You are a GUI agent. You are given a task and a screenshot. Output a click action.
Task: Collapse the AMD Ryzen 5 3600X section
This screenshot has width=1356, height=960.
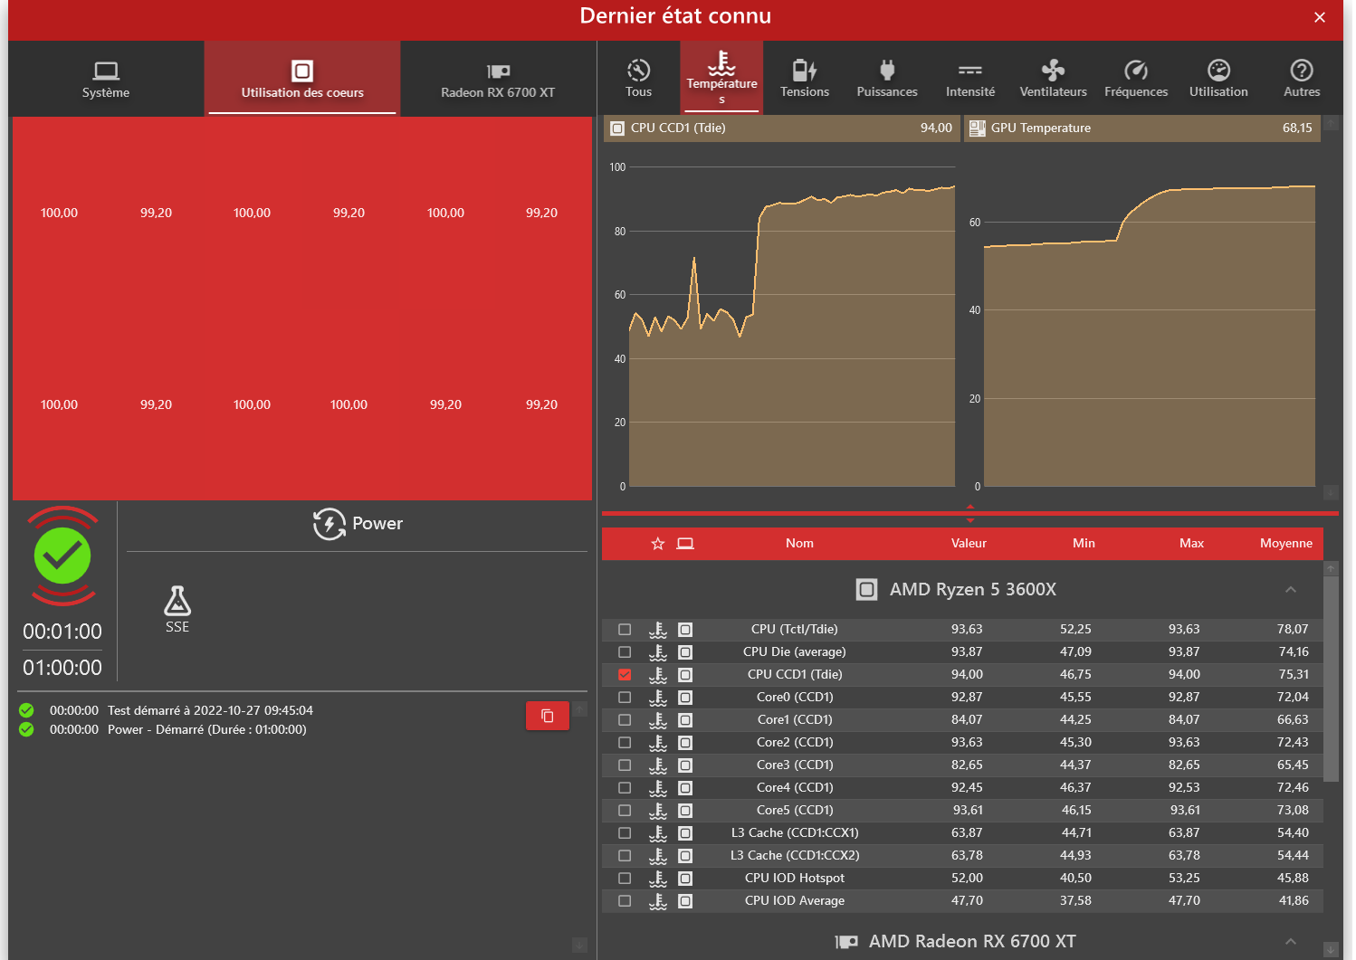point(1291,590)
